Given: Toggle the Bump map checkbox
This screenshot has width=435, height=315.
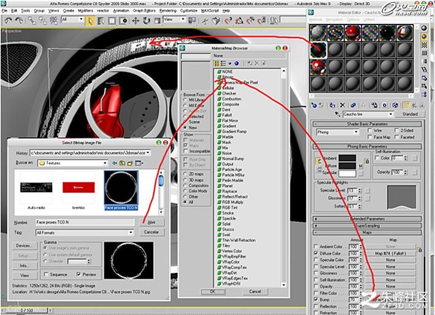Looking at the screenshot, I should pos(316,300).
